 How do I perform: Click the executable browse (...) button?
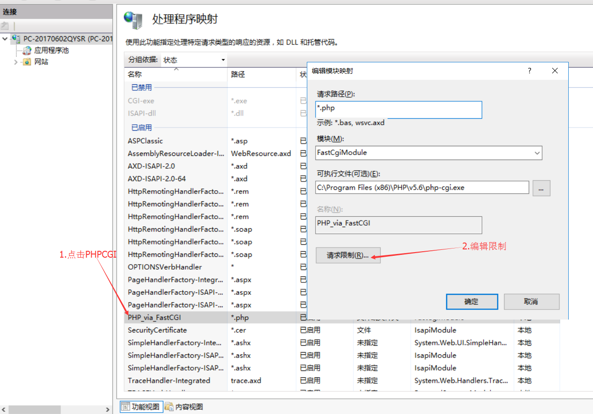[x=541, y=188]
